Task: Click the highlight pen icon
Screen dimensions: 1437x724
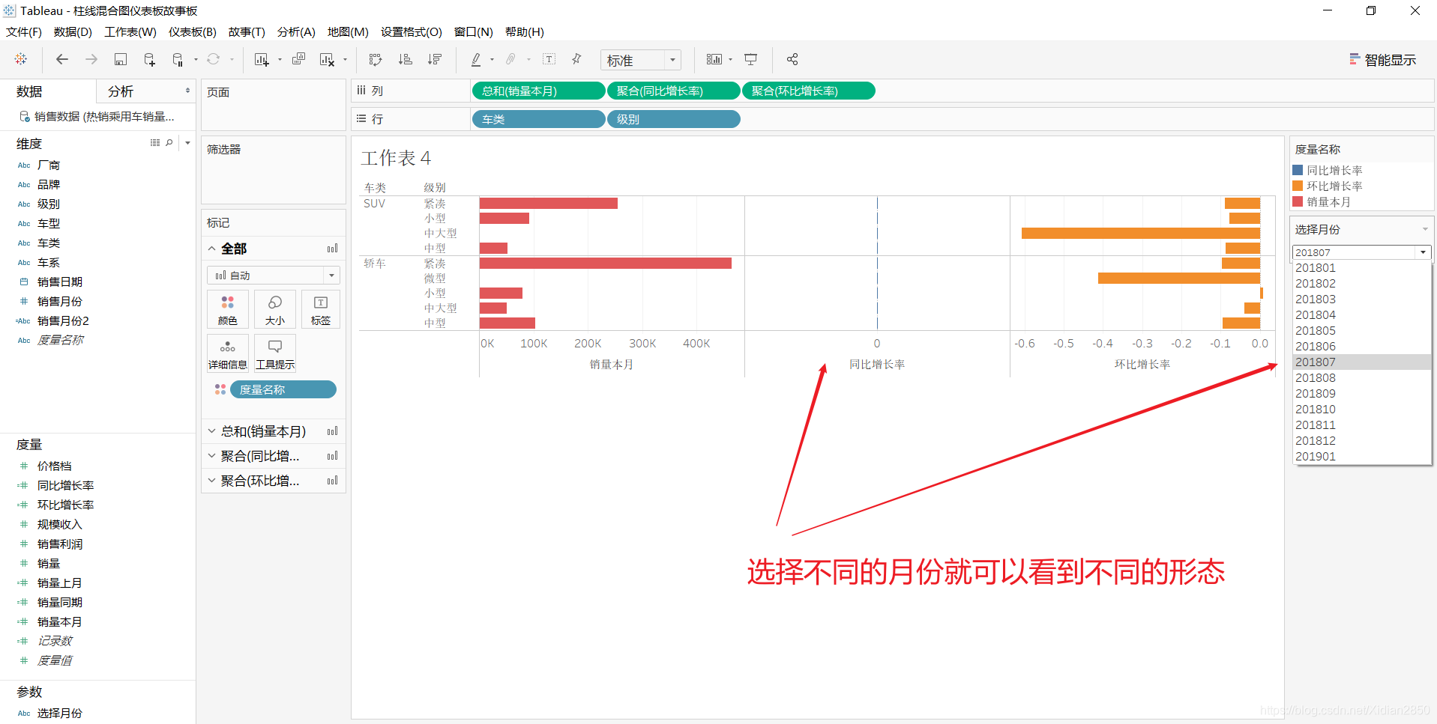Action: 476,59
